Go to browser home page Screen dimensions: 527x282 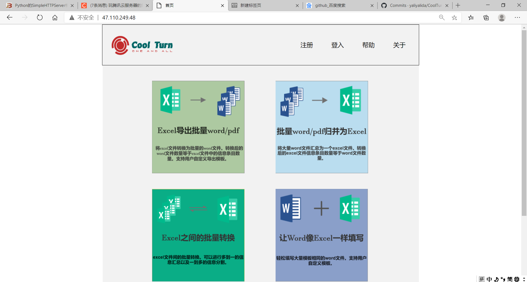tap(55, 18)
